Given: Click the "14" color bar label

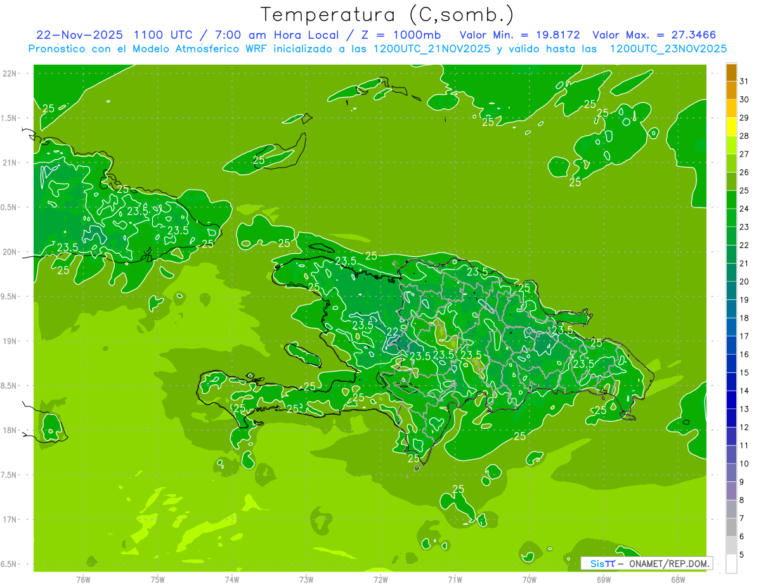Looking at the screenshot, I should tap(745, 391).
